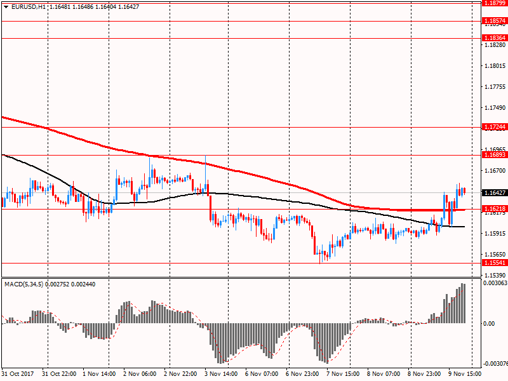
Task: Select the 1.17244 level price label
Action: click(x=495, y=127)
